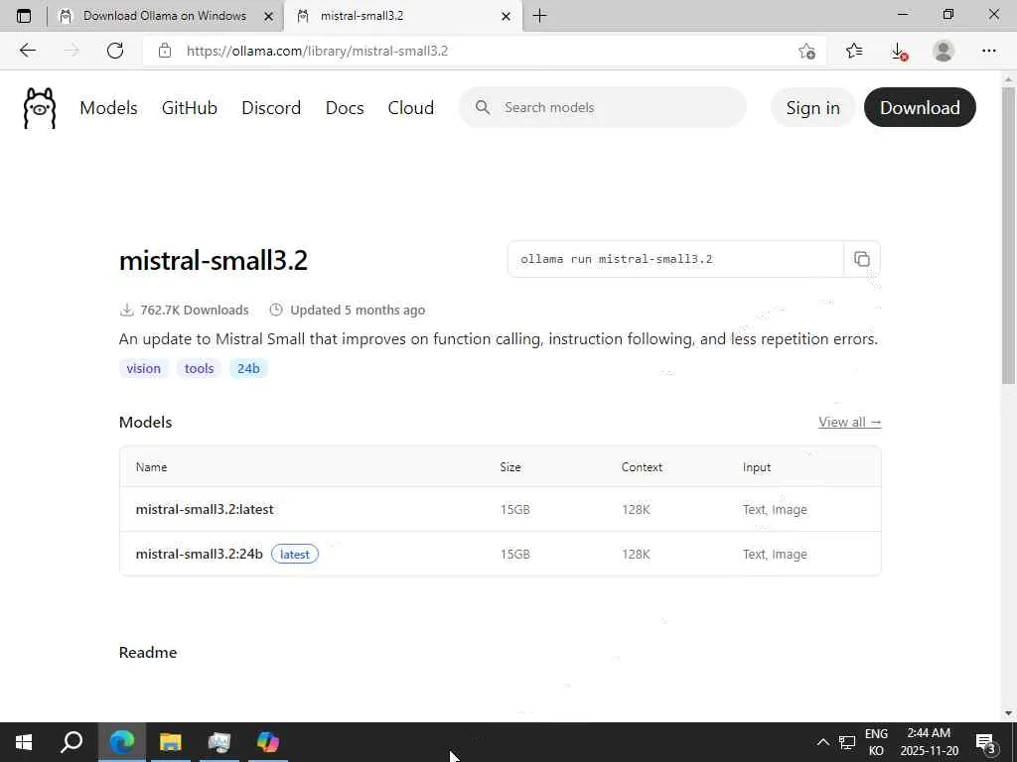Click the Size column header
Screen dimensions: 1017x762
pyautogui.click(x=510, y=467)
